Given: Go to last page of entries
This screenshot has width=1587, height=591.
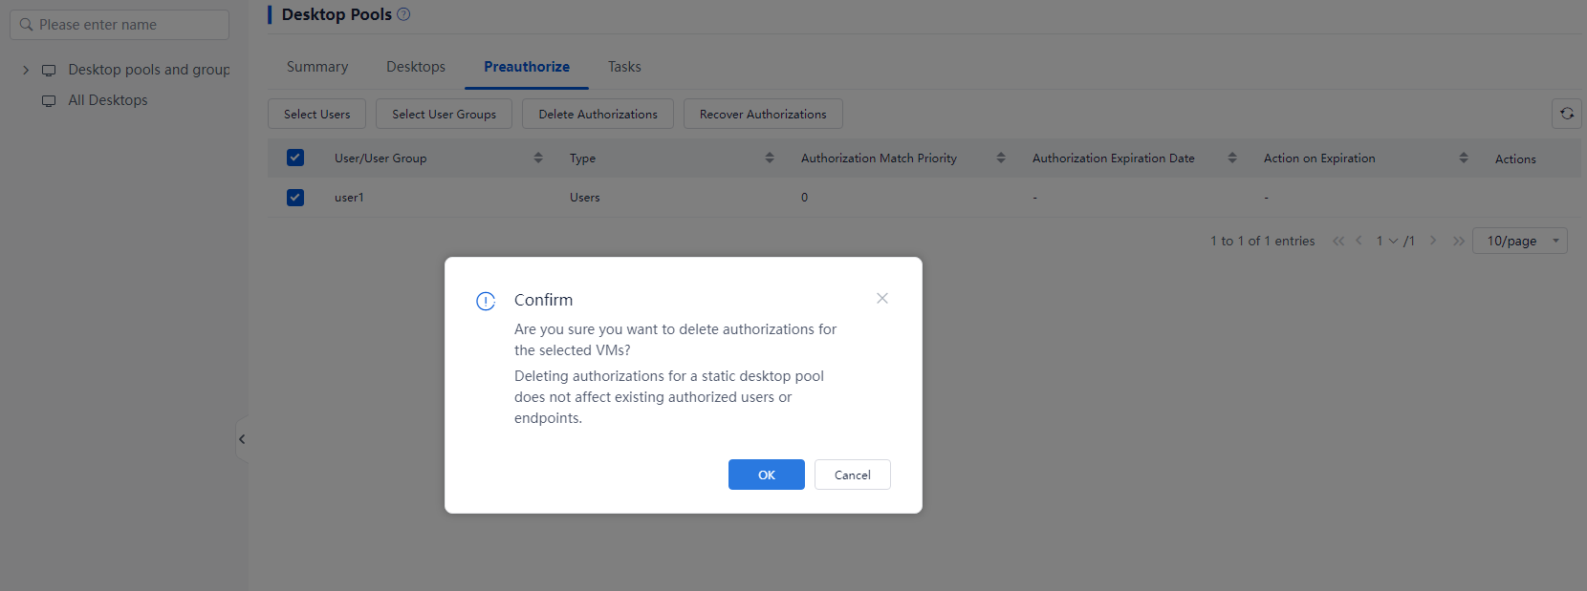Looking at the screenshot, I should coord(1459,241).
